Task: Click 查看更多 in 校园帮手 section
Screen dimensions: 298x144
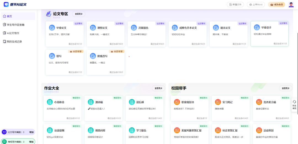Action: [286, 88]
